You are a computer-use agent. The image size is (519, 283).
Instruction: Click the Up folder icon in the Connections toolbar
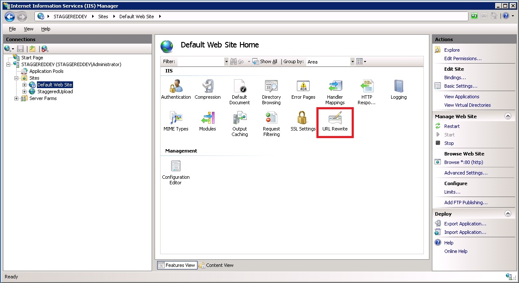(x=33, y=49)
